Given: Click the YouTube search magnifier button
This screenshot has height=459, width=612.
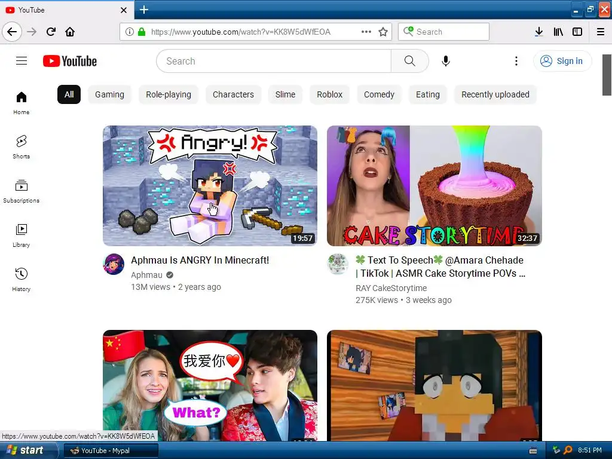Looking at the screenshot, I should tap(410, 61).
